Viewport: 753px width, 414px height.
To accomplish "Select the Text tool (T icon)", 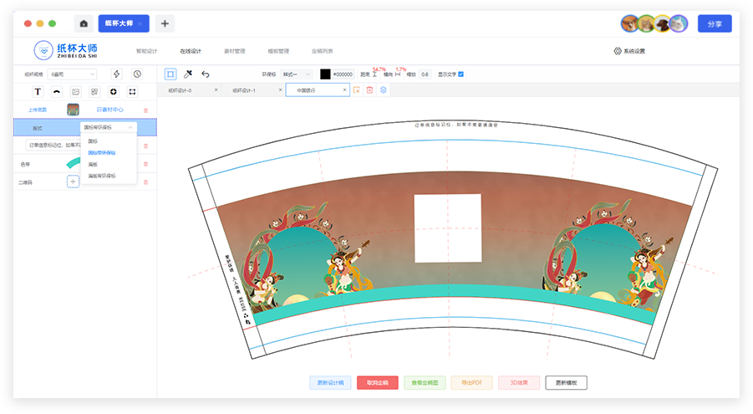I will (x=38, y=91).
